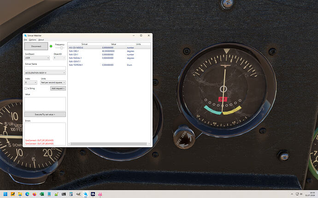The image size is (318, 198).
Task: Click the first SimConnect OUT_OF_BOUNDS error
Action: click(39, 140)
